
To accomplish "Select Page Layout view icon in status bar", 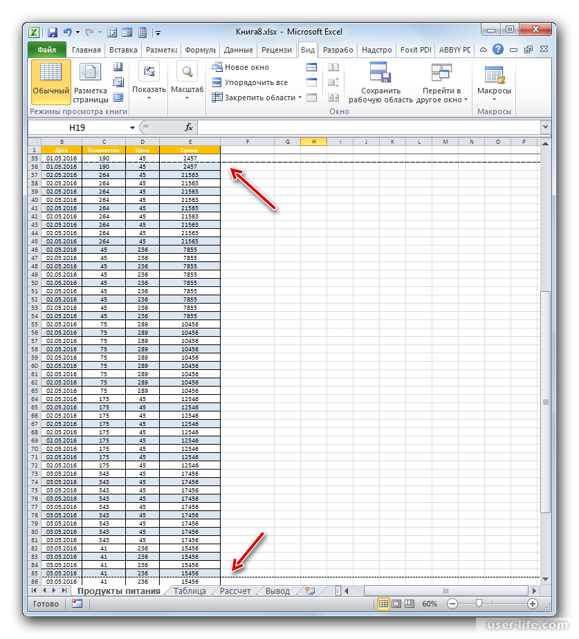I will (396, 604).
